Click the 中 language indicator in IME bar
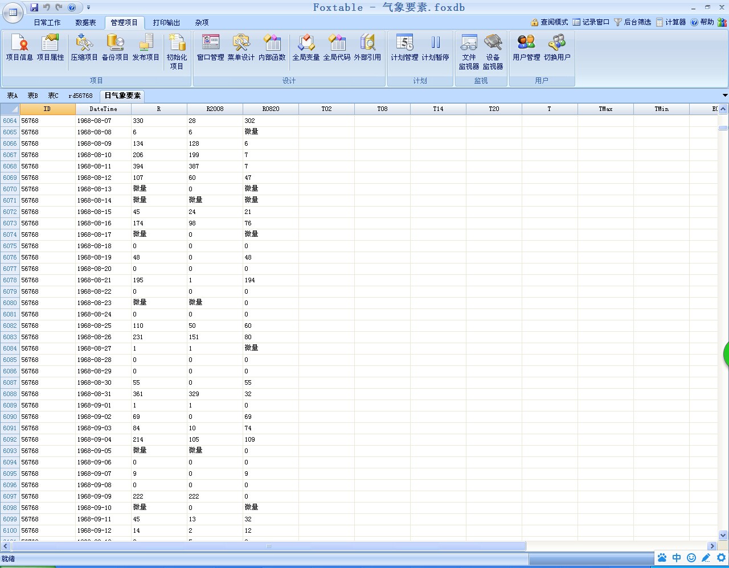This screenshot has height=568, width=729. [x=677, y=558]
